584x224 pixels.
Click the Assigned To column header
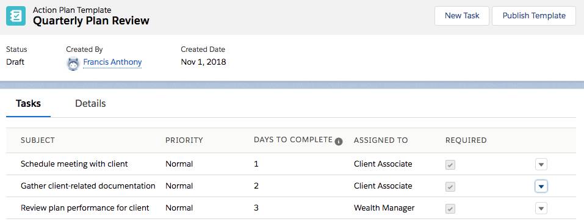click(381, 140)
